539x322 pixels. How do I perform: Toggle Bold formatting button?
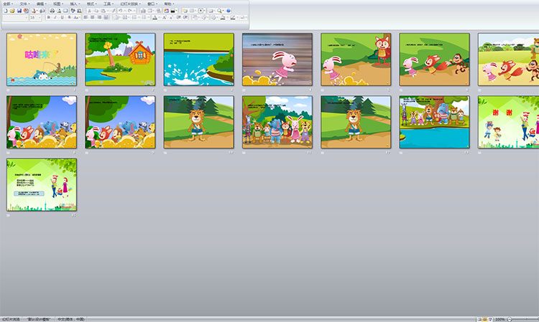coord(49,18)
